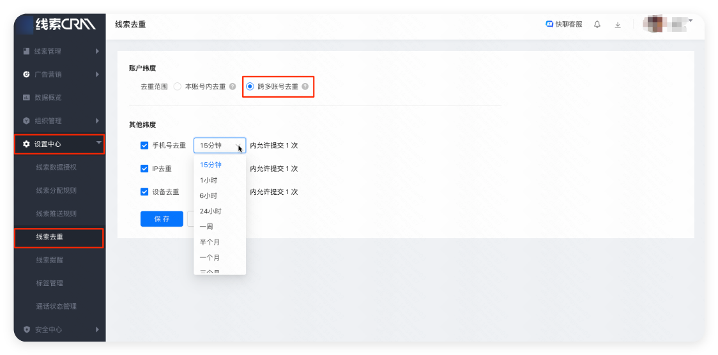Click help icon beside 跨多账号去重

305,86
